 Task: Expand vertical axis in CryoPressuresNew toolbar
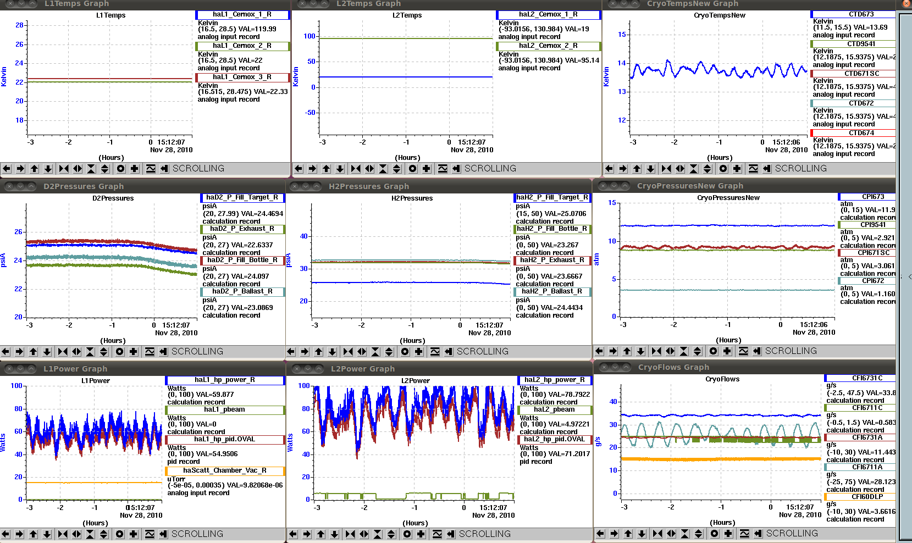[698, 351]
